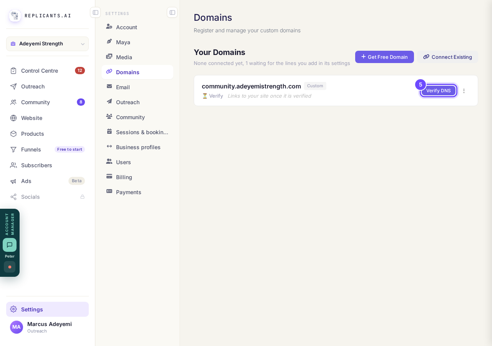
Task: Select Maya settings
Action: pyautogui.click(x=137, y=42)
